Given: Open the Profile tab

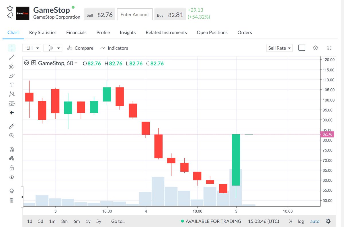Looking at the screenshot, I should pos(103,32).
